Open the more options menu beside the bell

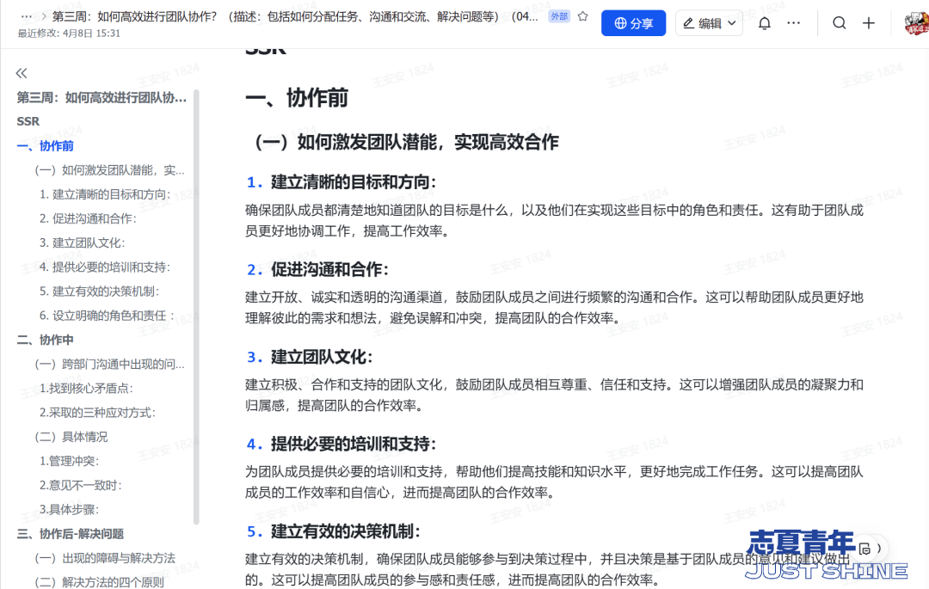[794, 23]
